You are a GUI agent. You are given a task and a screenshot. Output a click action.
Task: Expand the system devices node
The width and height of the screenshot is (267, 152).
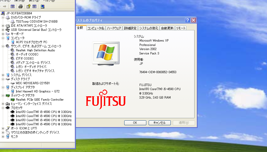coord(3,75)
